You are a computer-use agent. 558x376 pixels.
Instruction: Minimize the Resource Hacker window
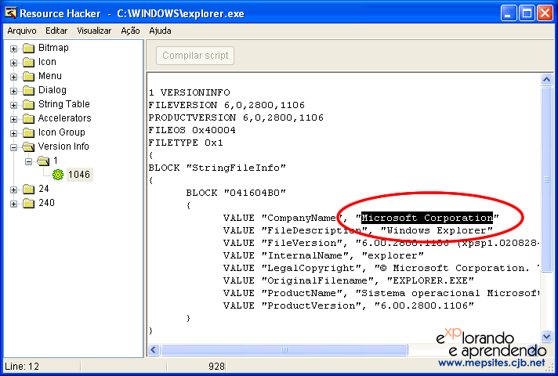coord(508,13)
